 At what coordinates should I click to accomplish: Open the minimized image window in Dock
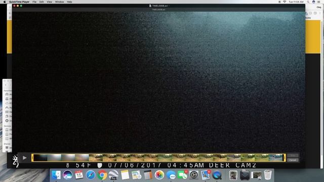click(x=256, y=175)
